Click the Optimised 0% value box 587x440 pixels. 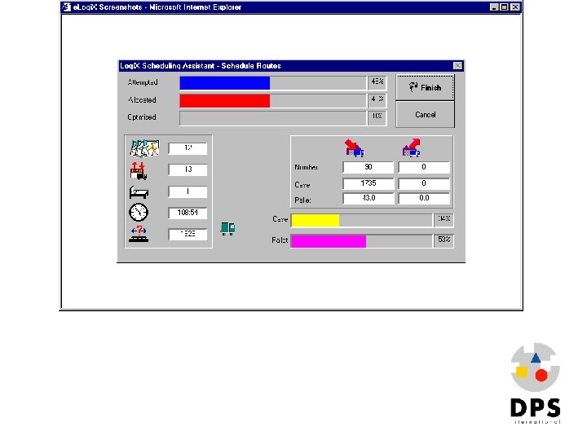click(x=377, y=117)
